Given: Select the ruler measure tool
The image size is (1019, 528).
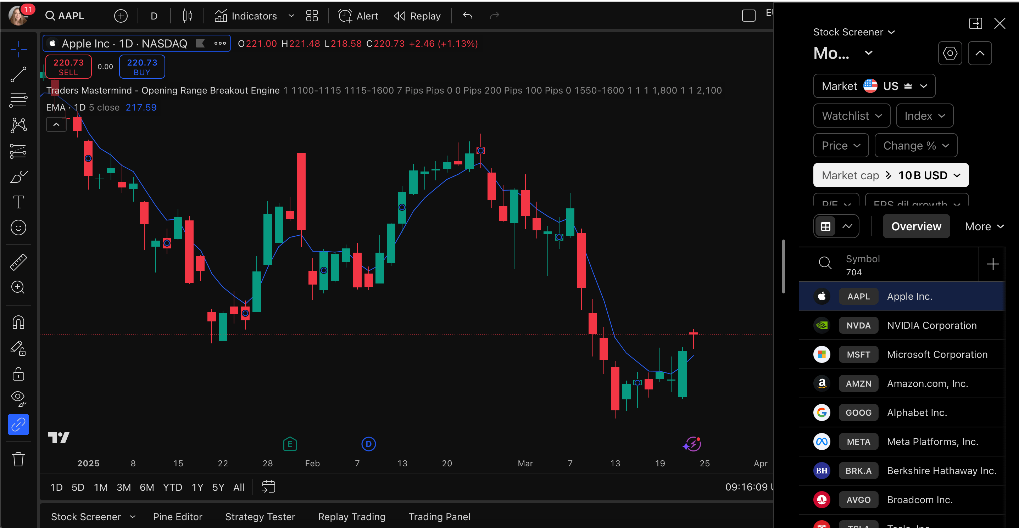Looking at the screenshot, I should (18, 262).
